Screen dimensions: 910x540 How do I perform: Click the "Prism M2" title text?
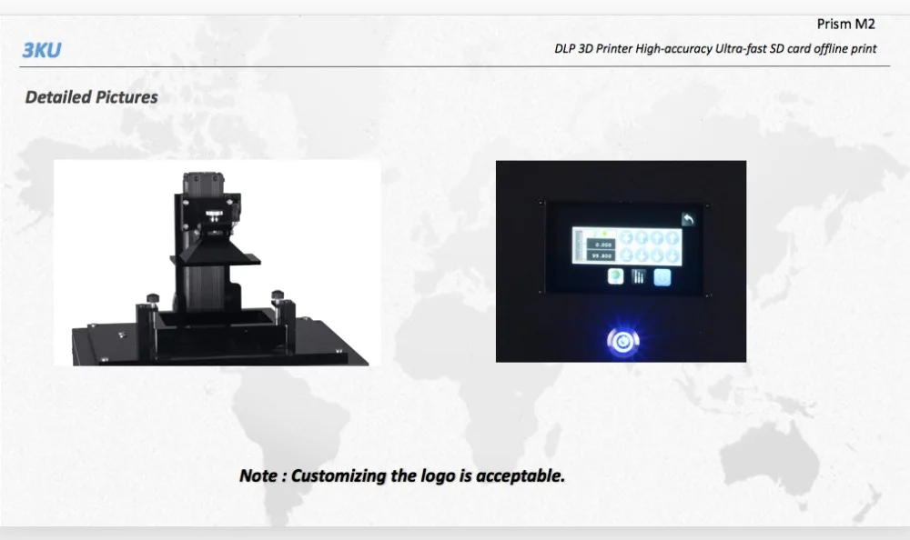[845, 25]
